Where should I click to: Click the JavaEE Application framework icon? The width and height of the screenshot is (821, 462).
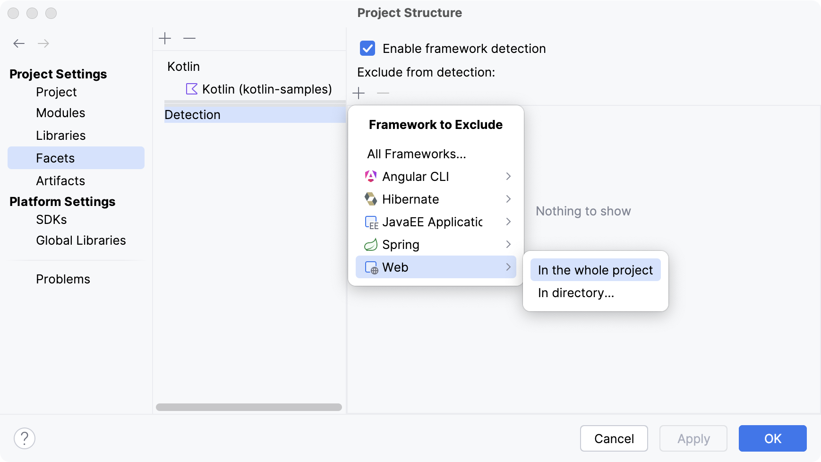coord(371,222)
